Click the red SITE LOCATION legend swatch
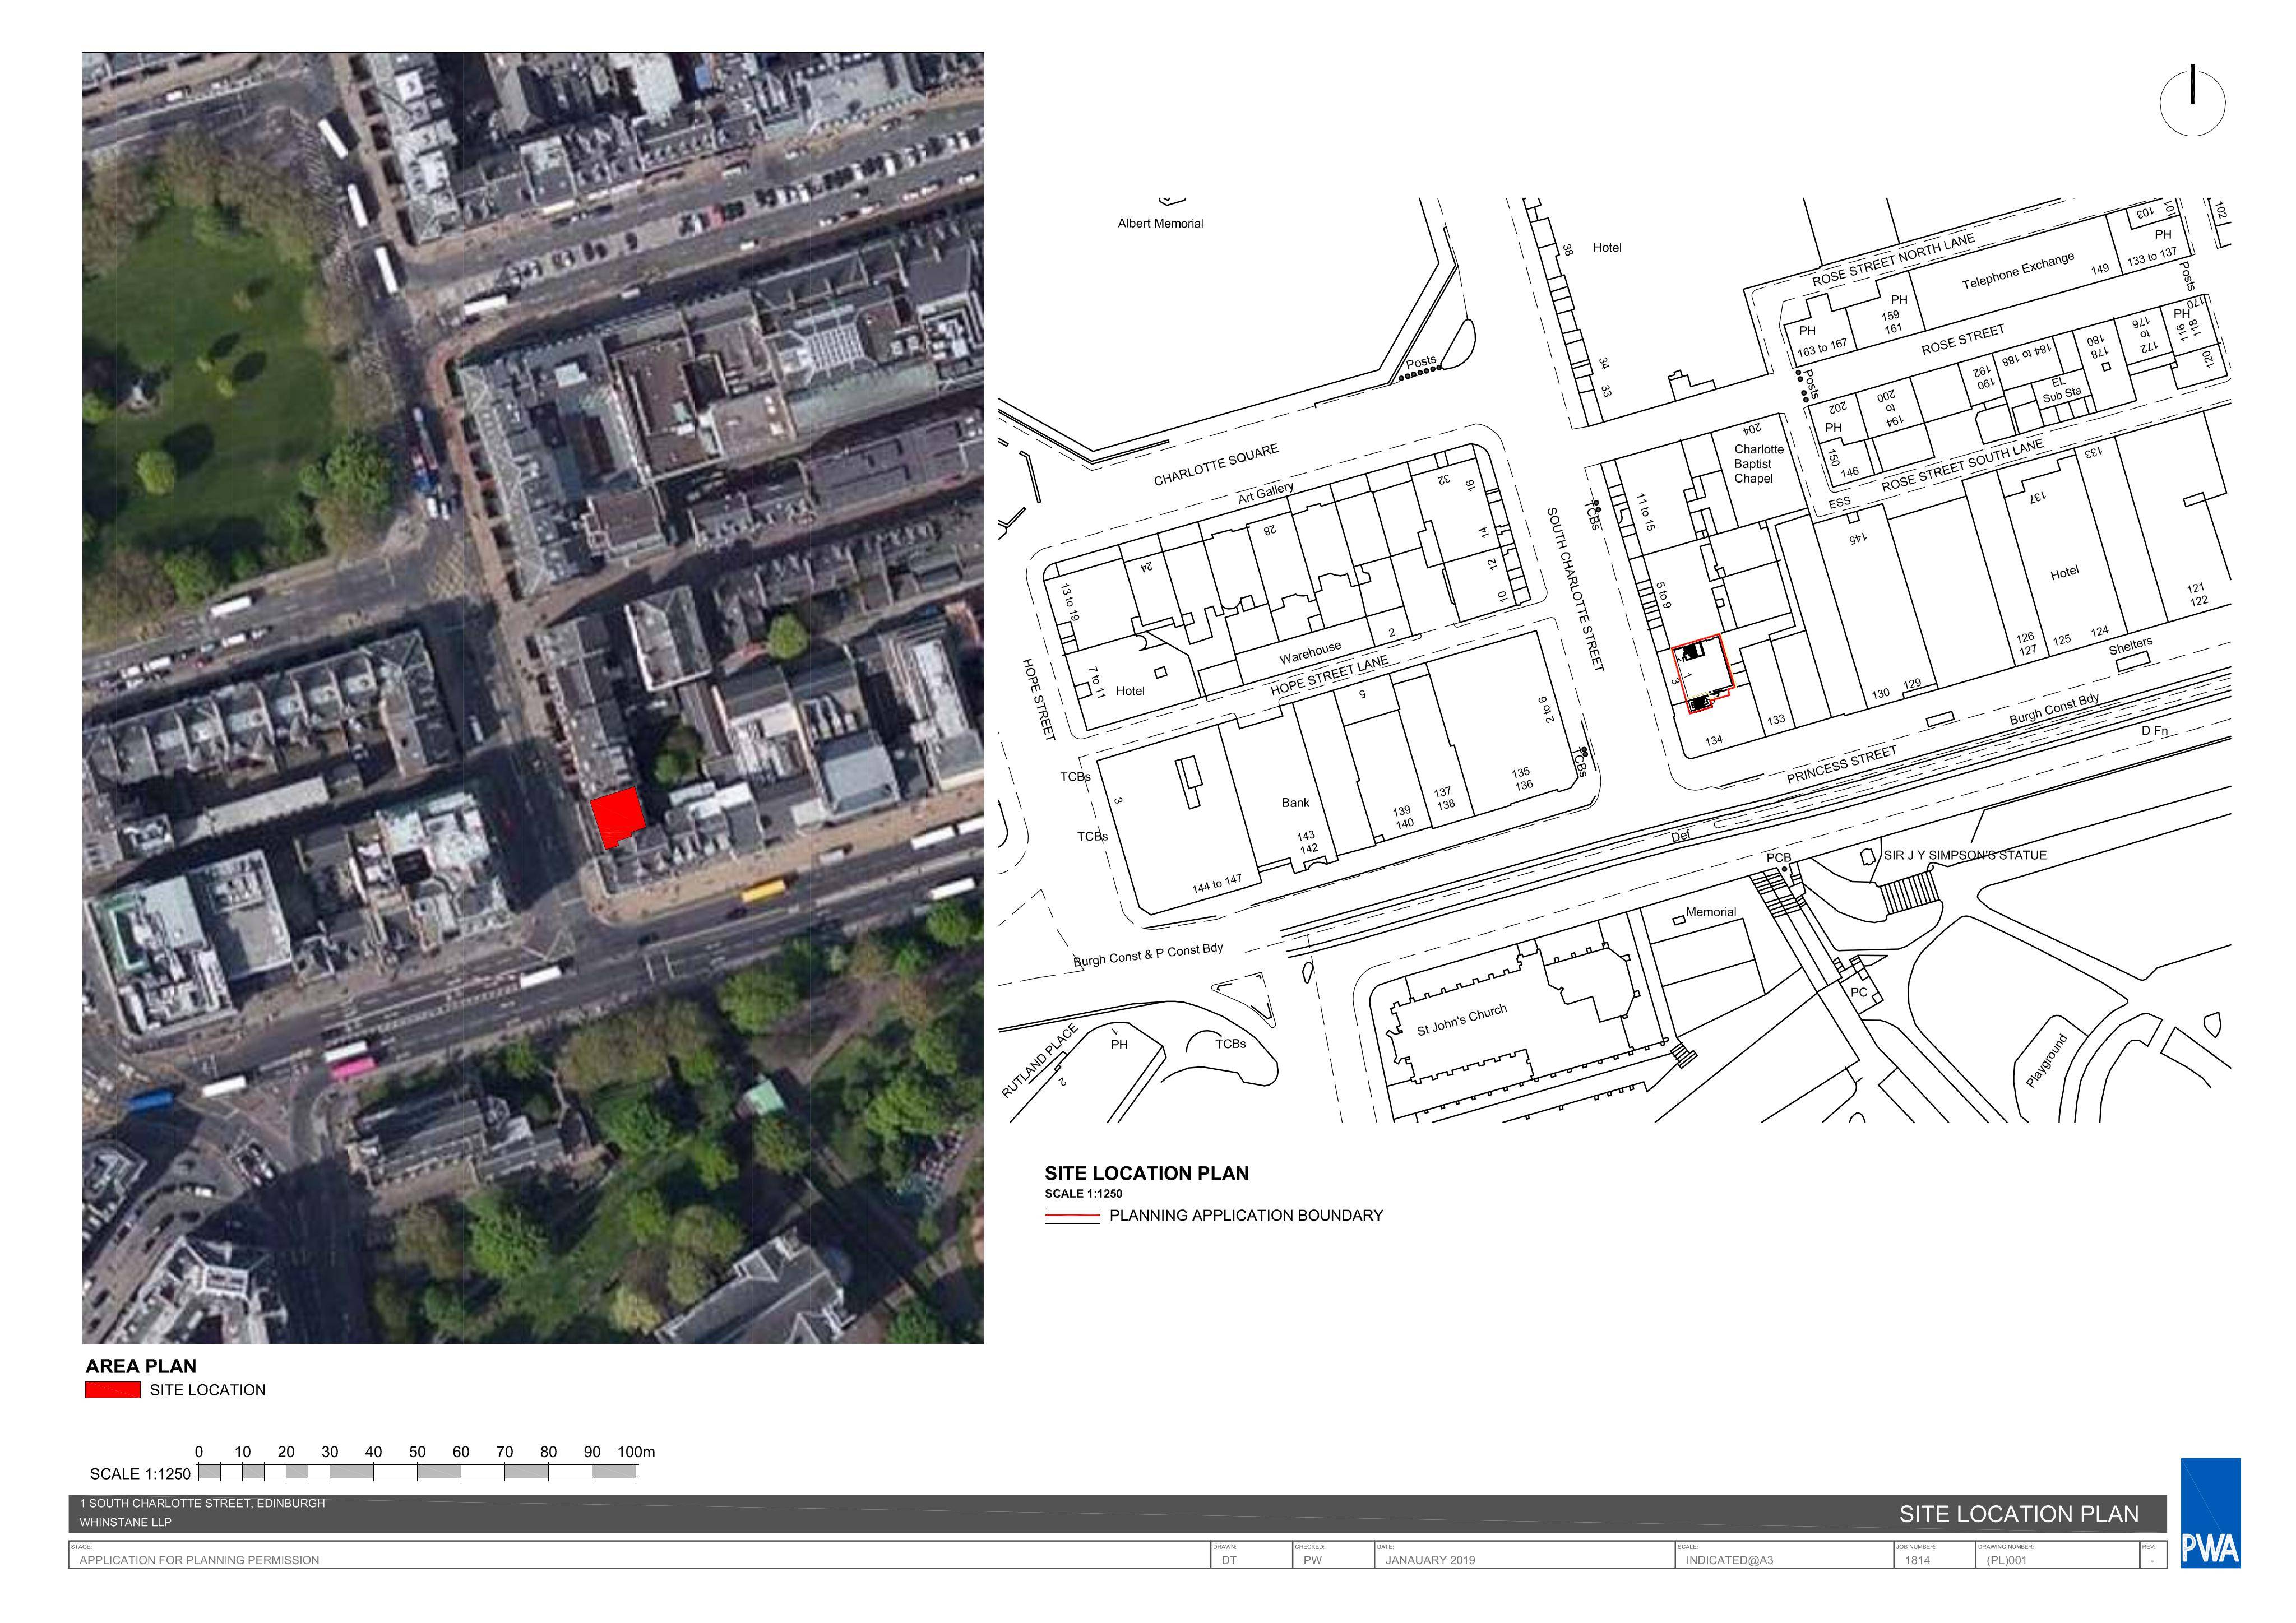 tap(113, 1390)
